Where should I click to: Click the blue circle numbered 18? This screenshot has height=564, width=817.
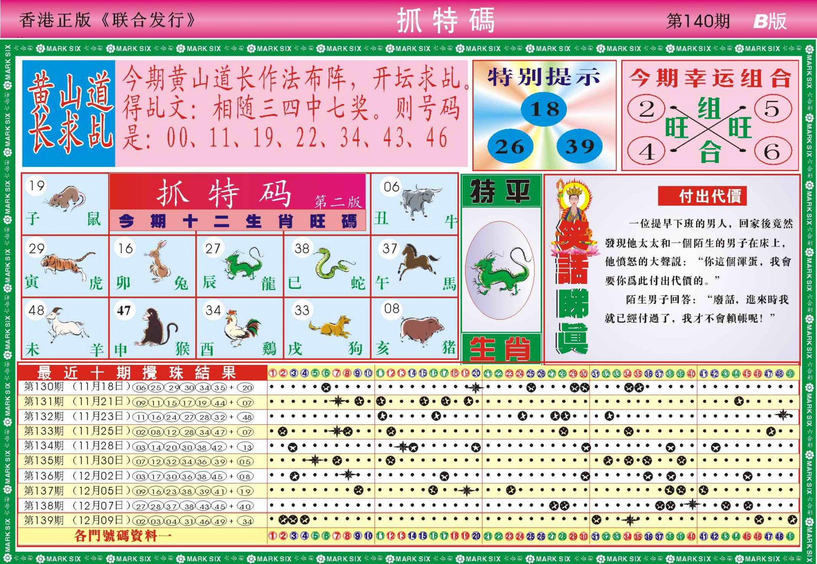click(x=544, y=109)
